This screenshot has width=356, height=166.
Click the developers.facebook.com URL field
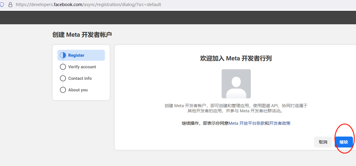point(88,5)
